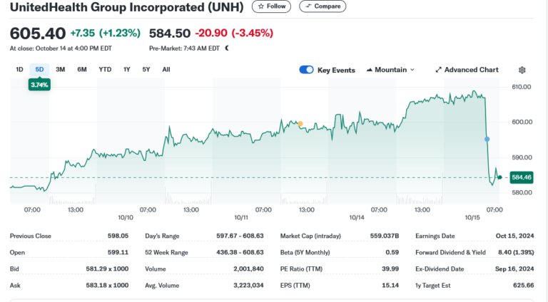This screenshot has height=302, width=548.
Task: Toggle the Key Events switch
Action: point(307,70)
